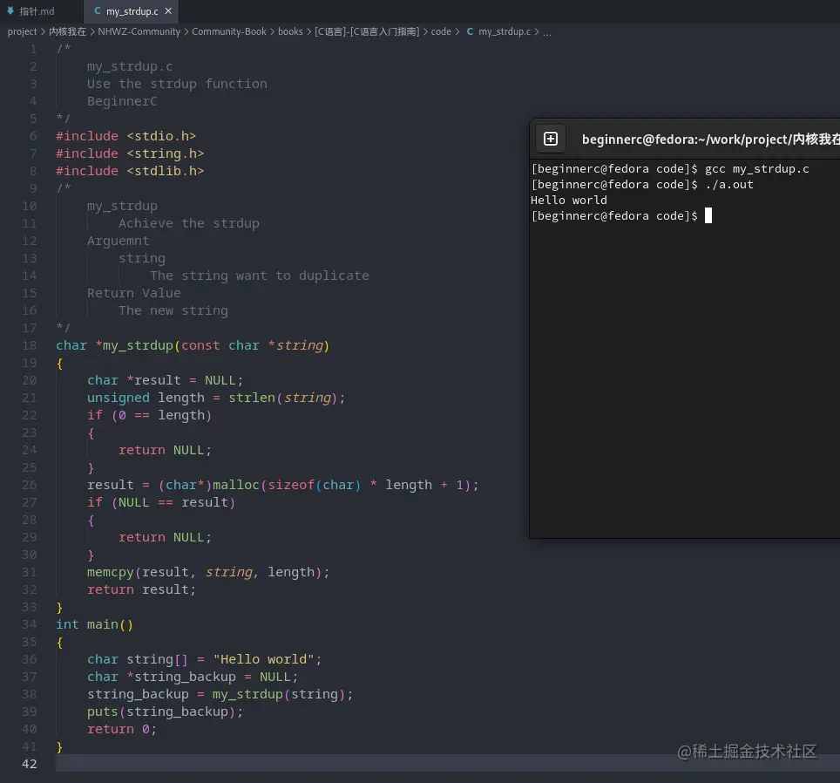
Task: Click the terminal cursor at the last prompt
Action: [708, 215]
